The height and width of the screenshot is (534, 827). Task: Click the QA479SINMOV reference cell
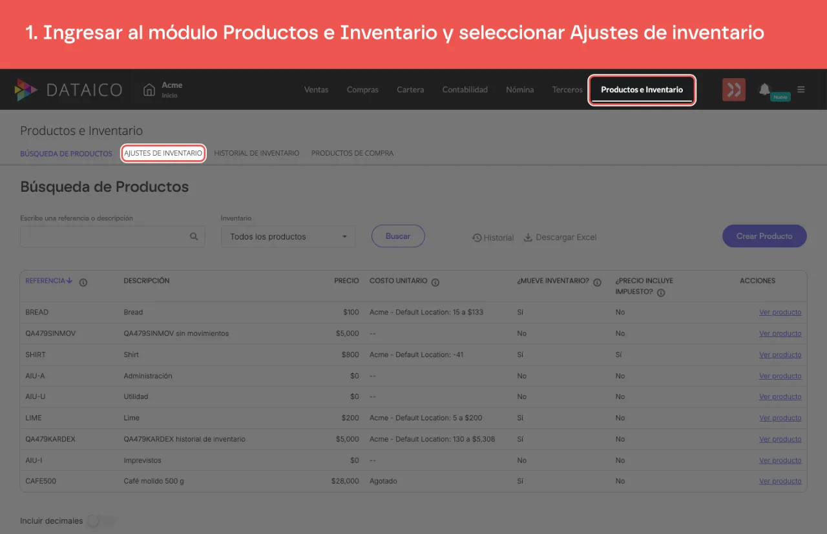pos(50,334)
